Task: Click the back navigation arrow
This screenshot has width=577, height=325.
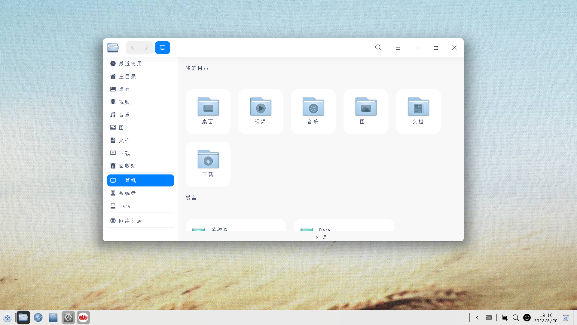Action: click(133, 48)
